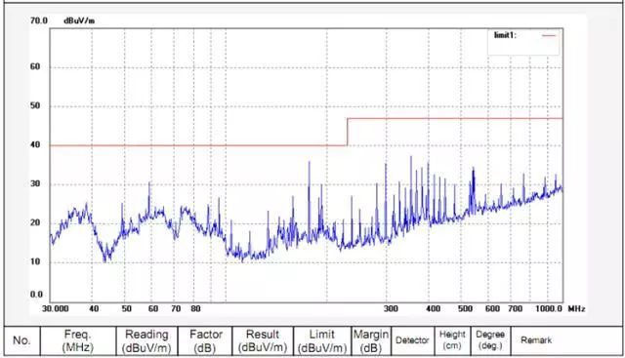The height and width of the screenshot is (358, 625).
Task: Click the 30.000 frequency axis label
Action: tap(56, 308)
